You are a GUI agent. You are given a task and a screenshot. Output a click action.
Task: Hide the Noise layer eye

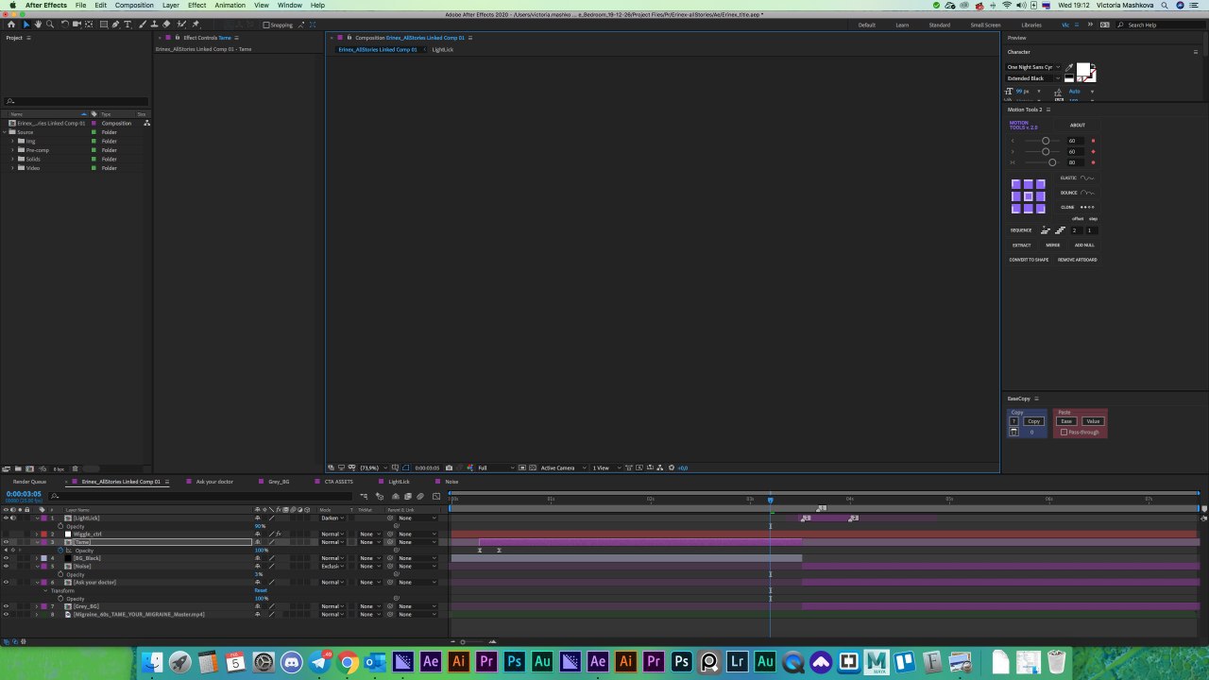(x=6, y=566)
